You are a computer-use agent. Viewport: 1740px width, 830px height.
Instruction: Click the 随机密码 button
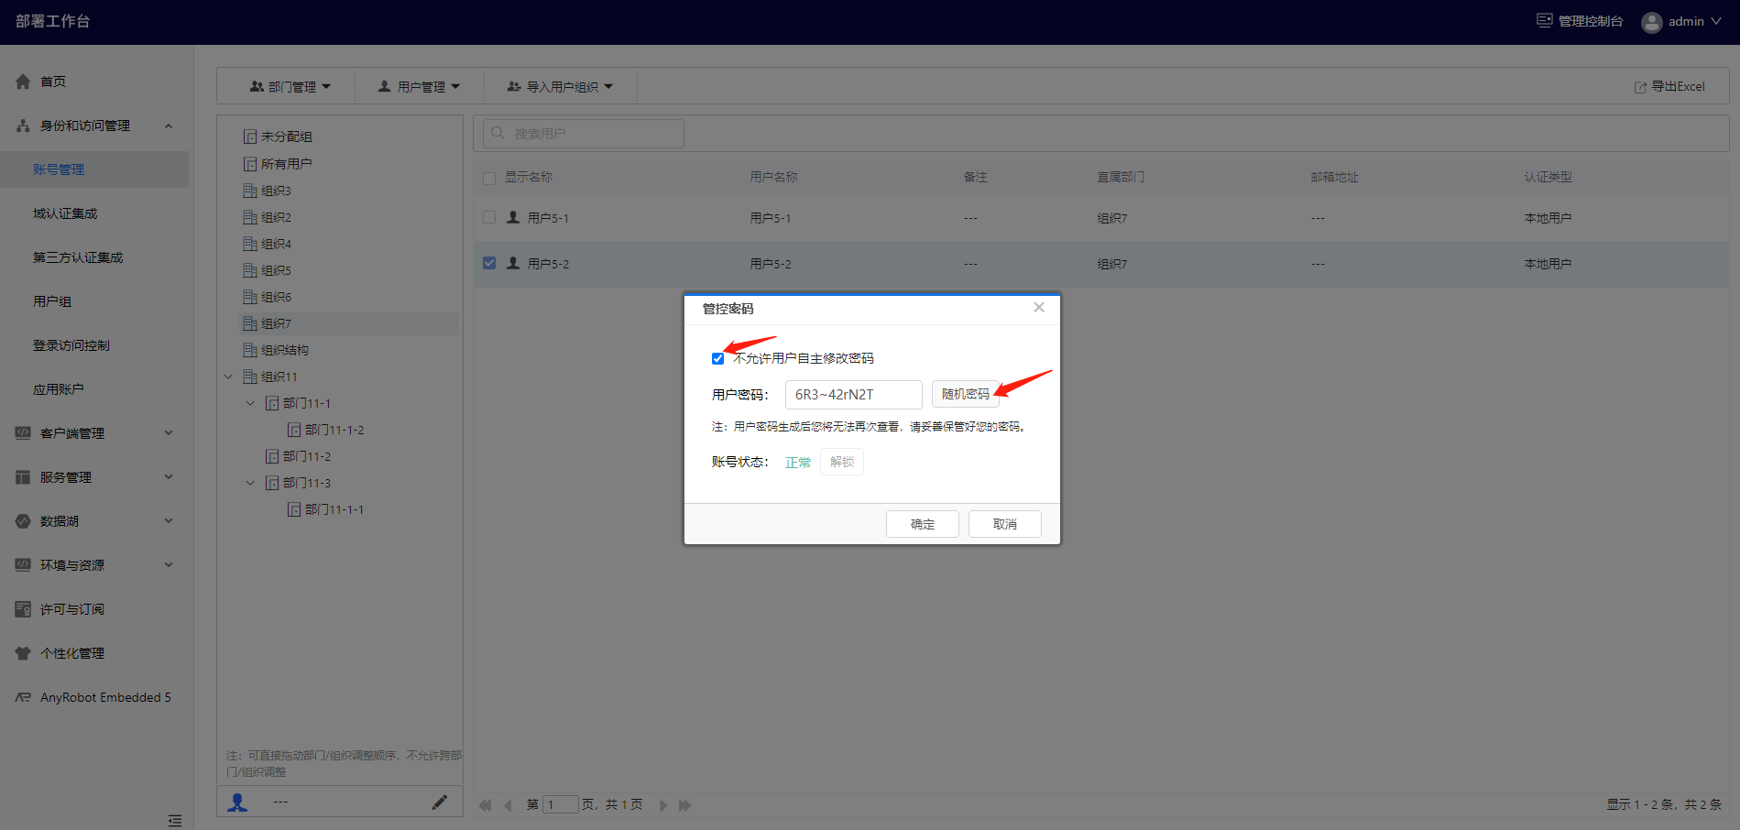pos(965,394)
